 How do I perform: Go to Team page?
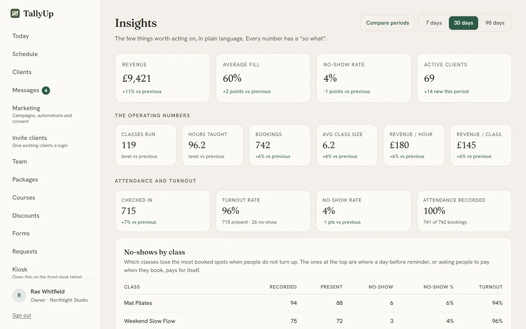coord(20,162)
